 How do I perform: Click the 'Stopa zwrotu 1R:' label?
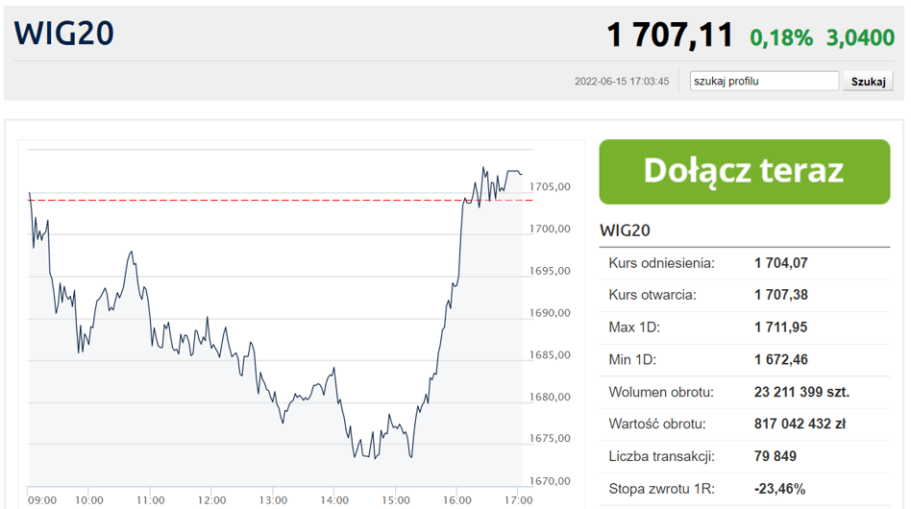[661, 489]
